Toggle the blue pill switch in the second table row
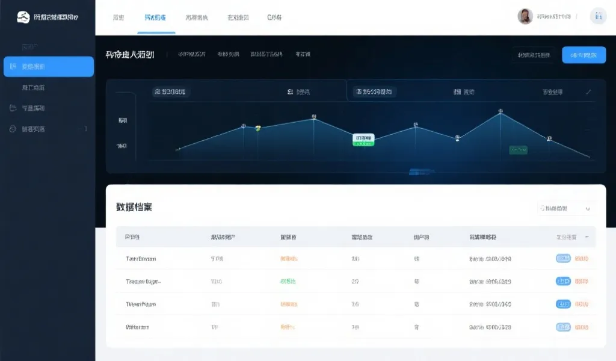This screenshot has height=361, width=616. point(563,281)
